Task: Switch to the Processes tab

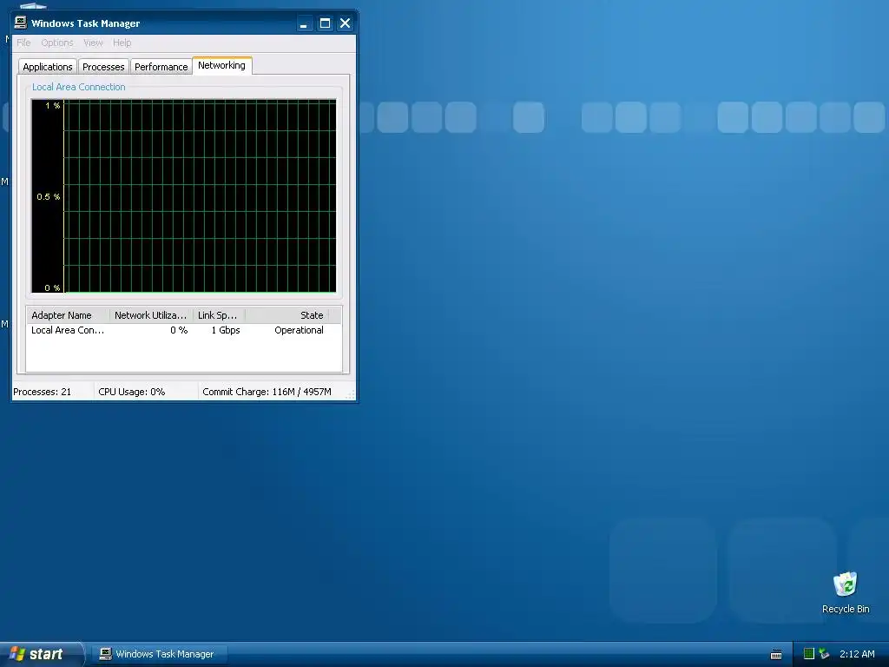Action: tap(103, 67)
